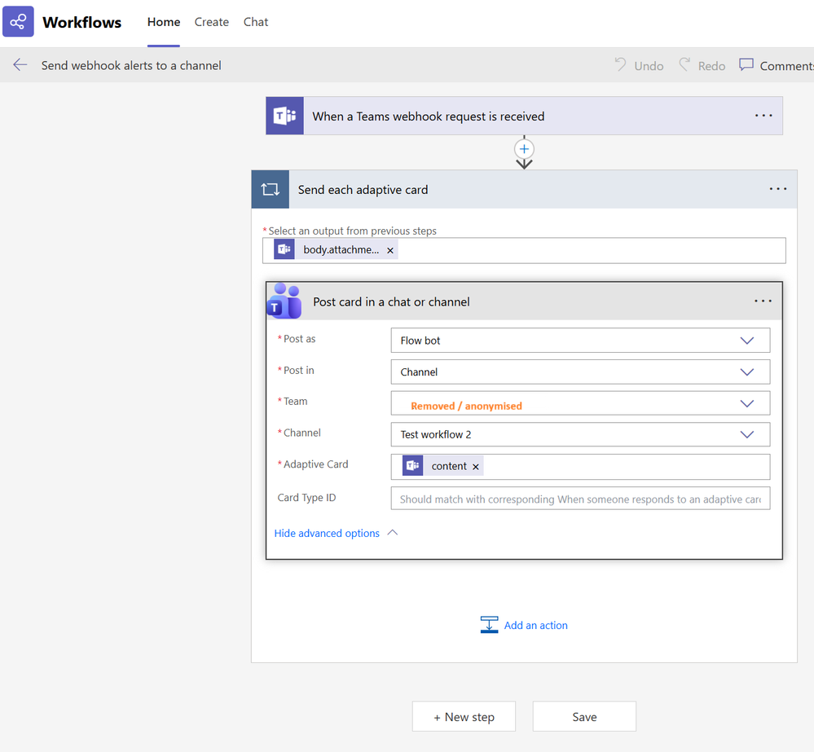Remove the content token
Image resolution: width=814 pixels, height=752 pixels.
pos(476,467)
